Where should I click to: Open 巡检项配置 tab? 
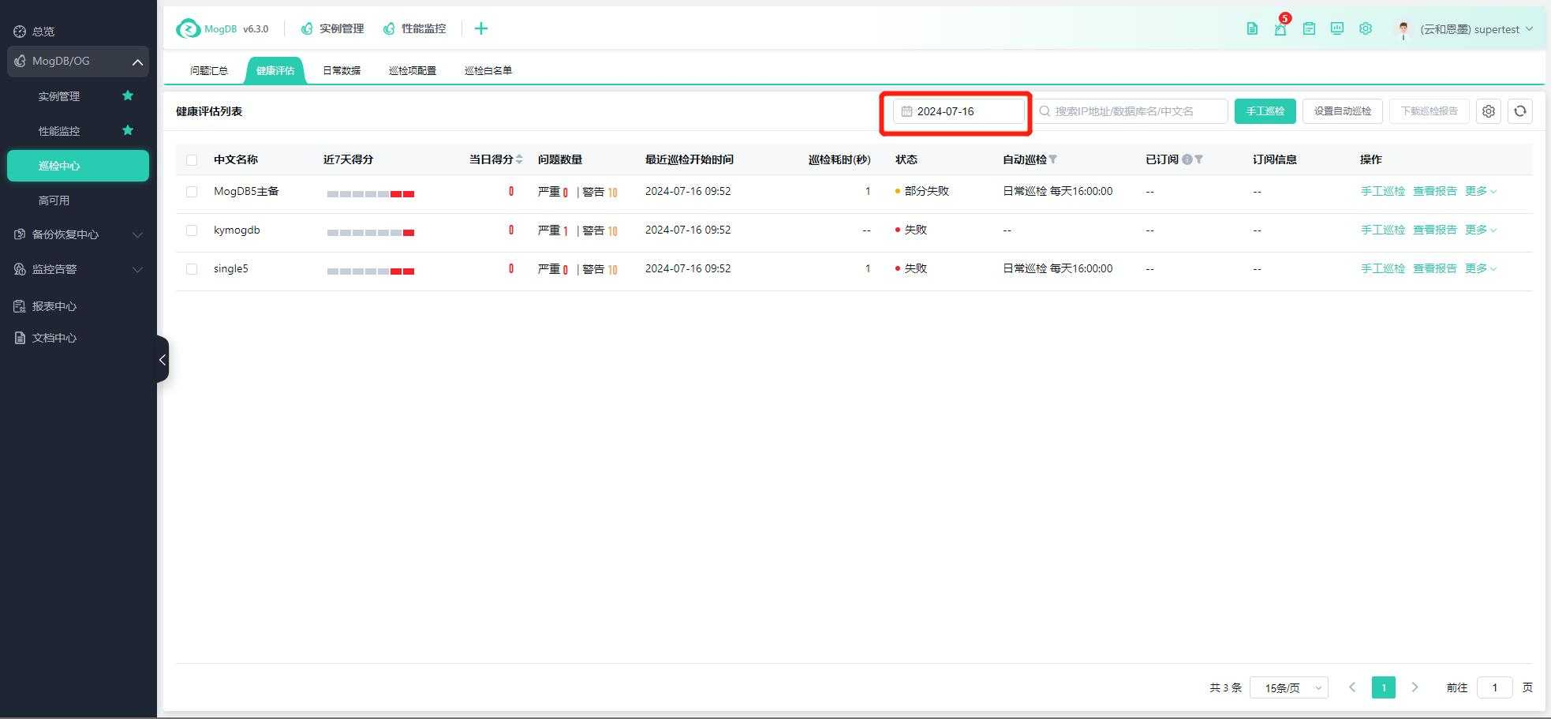coord(413,70)
